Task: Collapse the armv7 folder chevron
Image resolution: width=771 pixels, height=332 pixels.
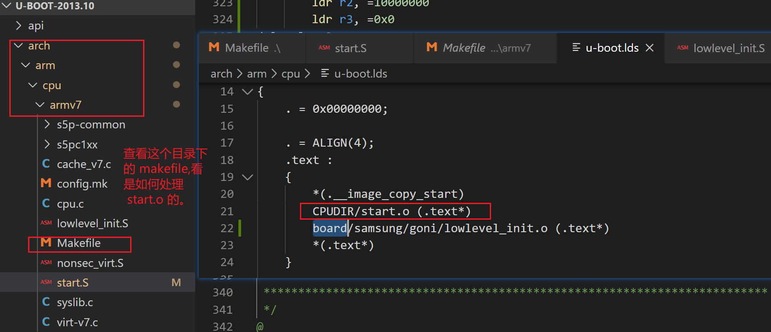Action: pyautogui.click(x=40, y=105)
